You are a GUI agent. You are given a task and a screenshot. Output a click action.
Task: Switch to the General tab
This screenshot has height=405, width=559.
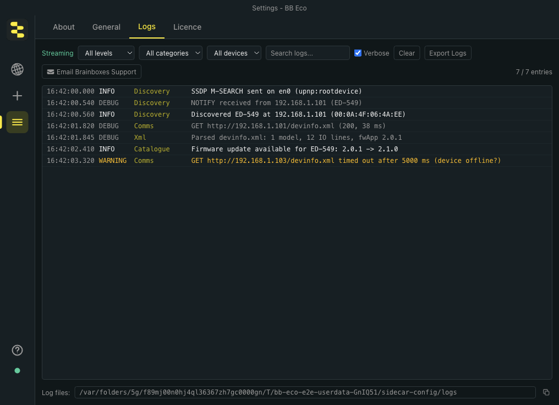pyautogui.click(x=106, y=27)
